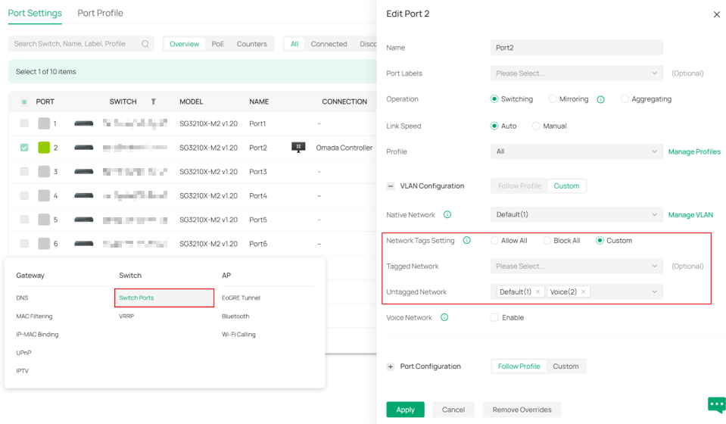Click the switch device icon for port 2
Viewport: 726px width, 424px height.
click(x=84, y=148)
